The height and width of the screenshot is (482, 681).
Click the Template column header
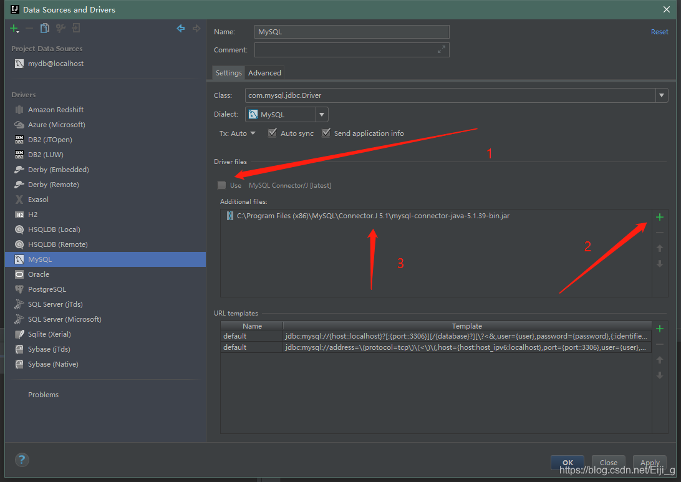coord(467,326)
